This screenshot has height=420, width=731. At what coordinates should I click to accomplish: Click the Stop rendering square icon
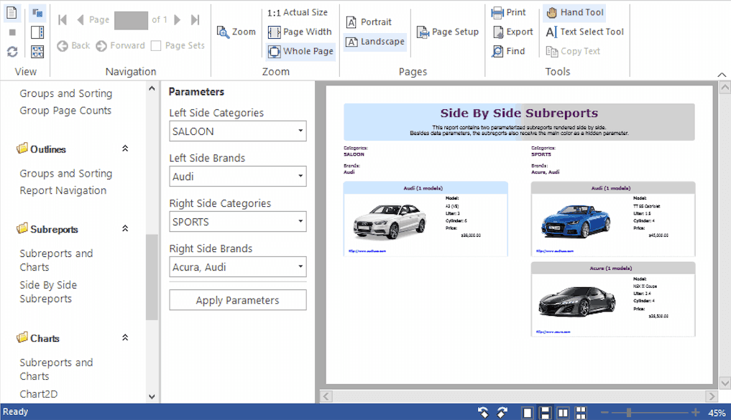12,32
